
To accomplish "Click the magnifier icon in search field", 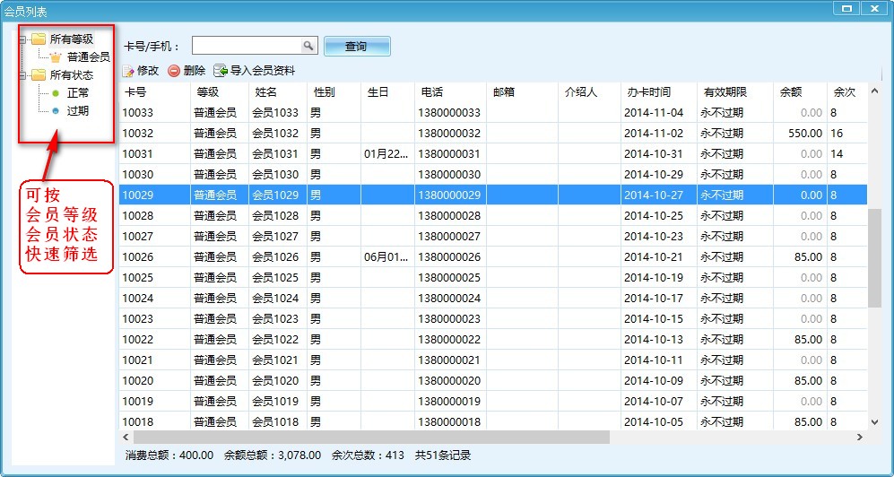I will pyautogui.click(x=308, y=46).
